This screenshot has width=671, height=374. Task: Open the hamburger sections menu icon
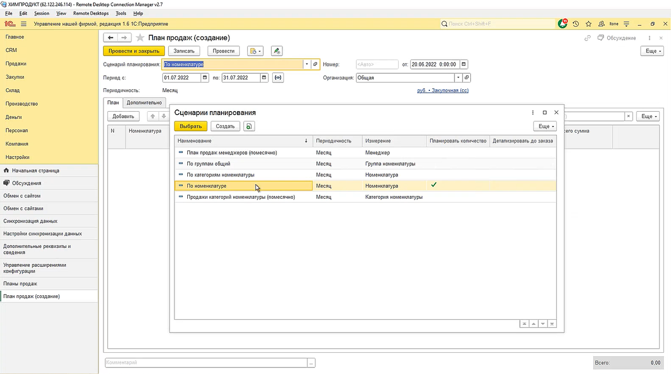(x=23, y=24)
